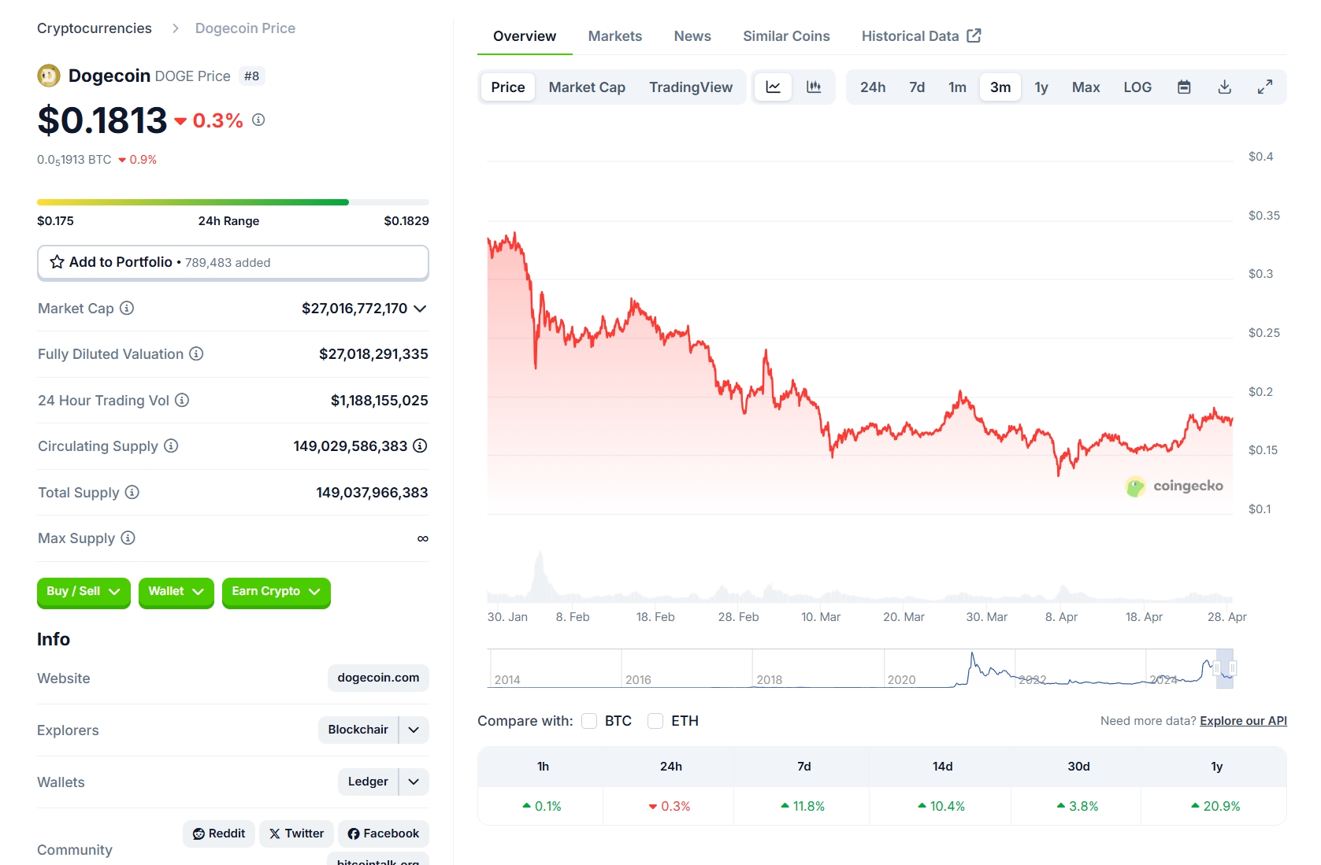Expand the chart to fullscreen
Image resolution: width=1321 pixels, height=865 pixels.
tap(1265, 87)
